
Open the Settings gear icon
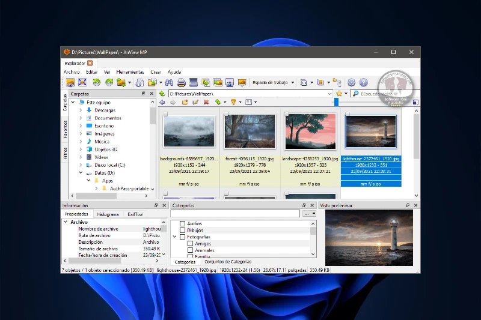pyautogui.click(x=351, y=82)
